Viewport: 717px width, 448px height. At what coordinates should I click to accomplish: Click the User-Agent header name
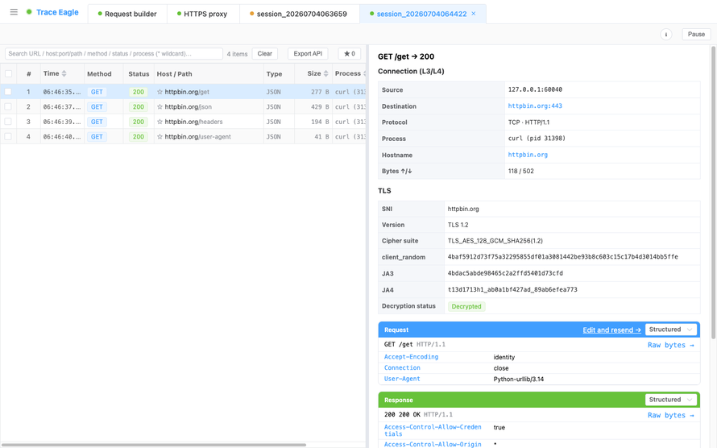[x=402, y=379]
